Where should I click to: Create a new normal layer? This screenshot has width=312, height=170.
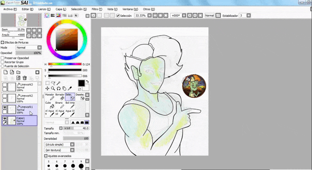(6, 72)
